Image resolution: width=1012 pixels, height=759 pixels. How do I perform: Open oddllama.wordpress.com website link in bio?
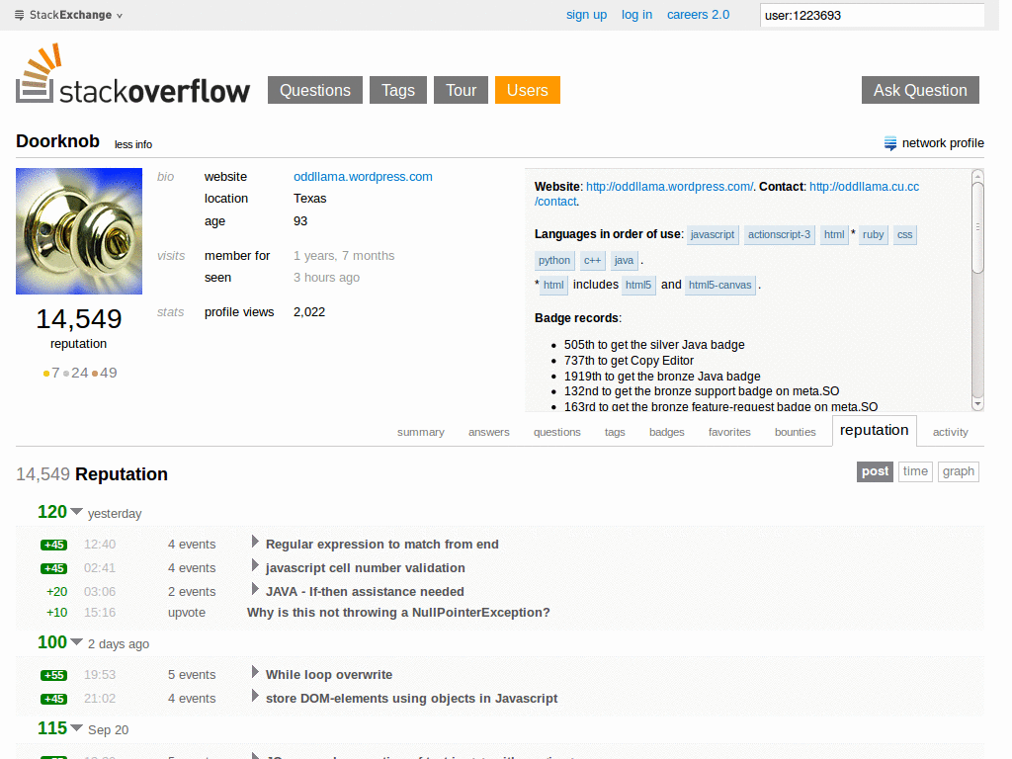(x=363, y=177)
